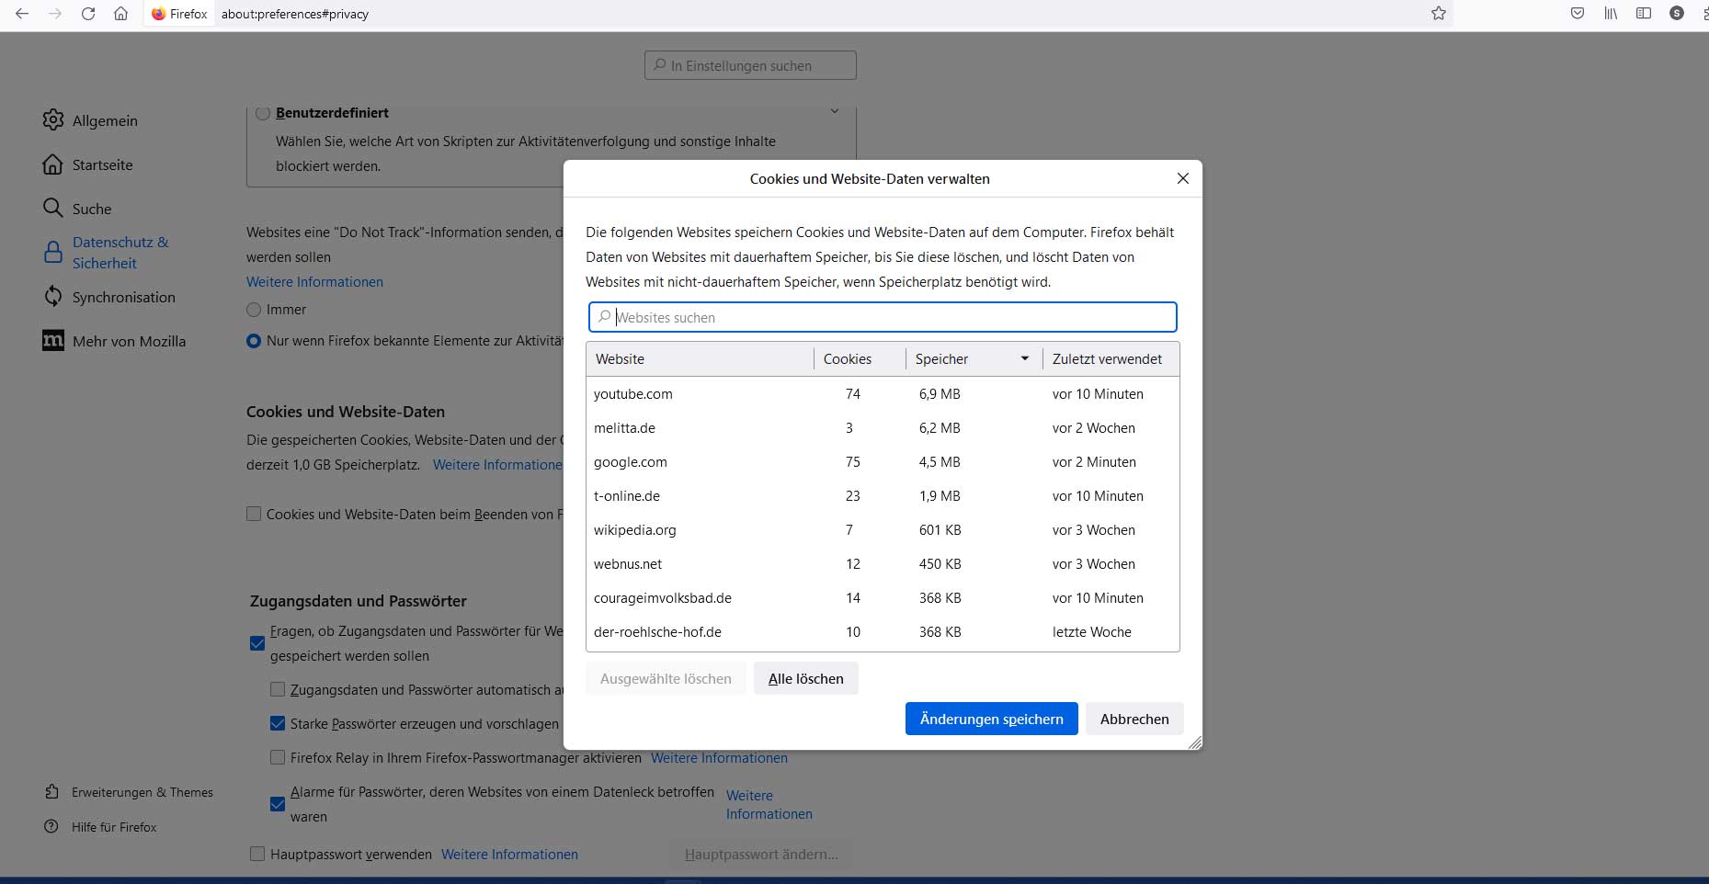Click the Erweiterungen & Themes puzzle icon
The height and width of the screenshot is (884, 1709).
pyautogui.click(x=51, y=792)
